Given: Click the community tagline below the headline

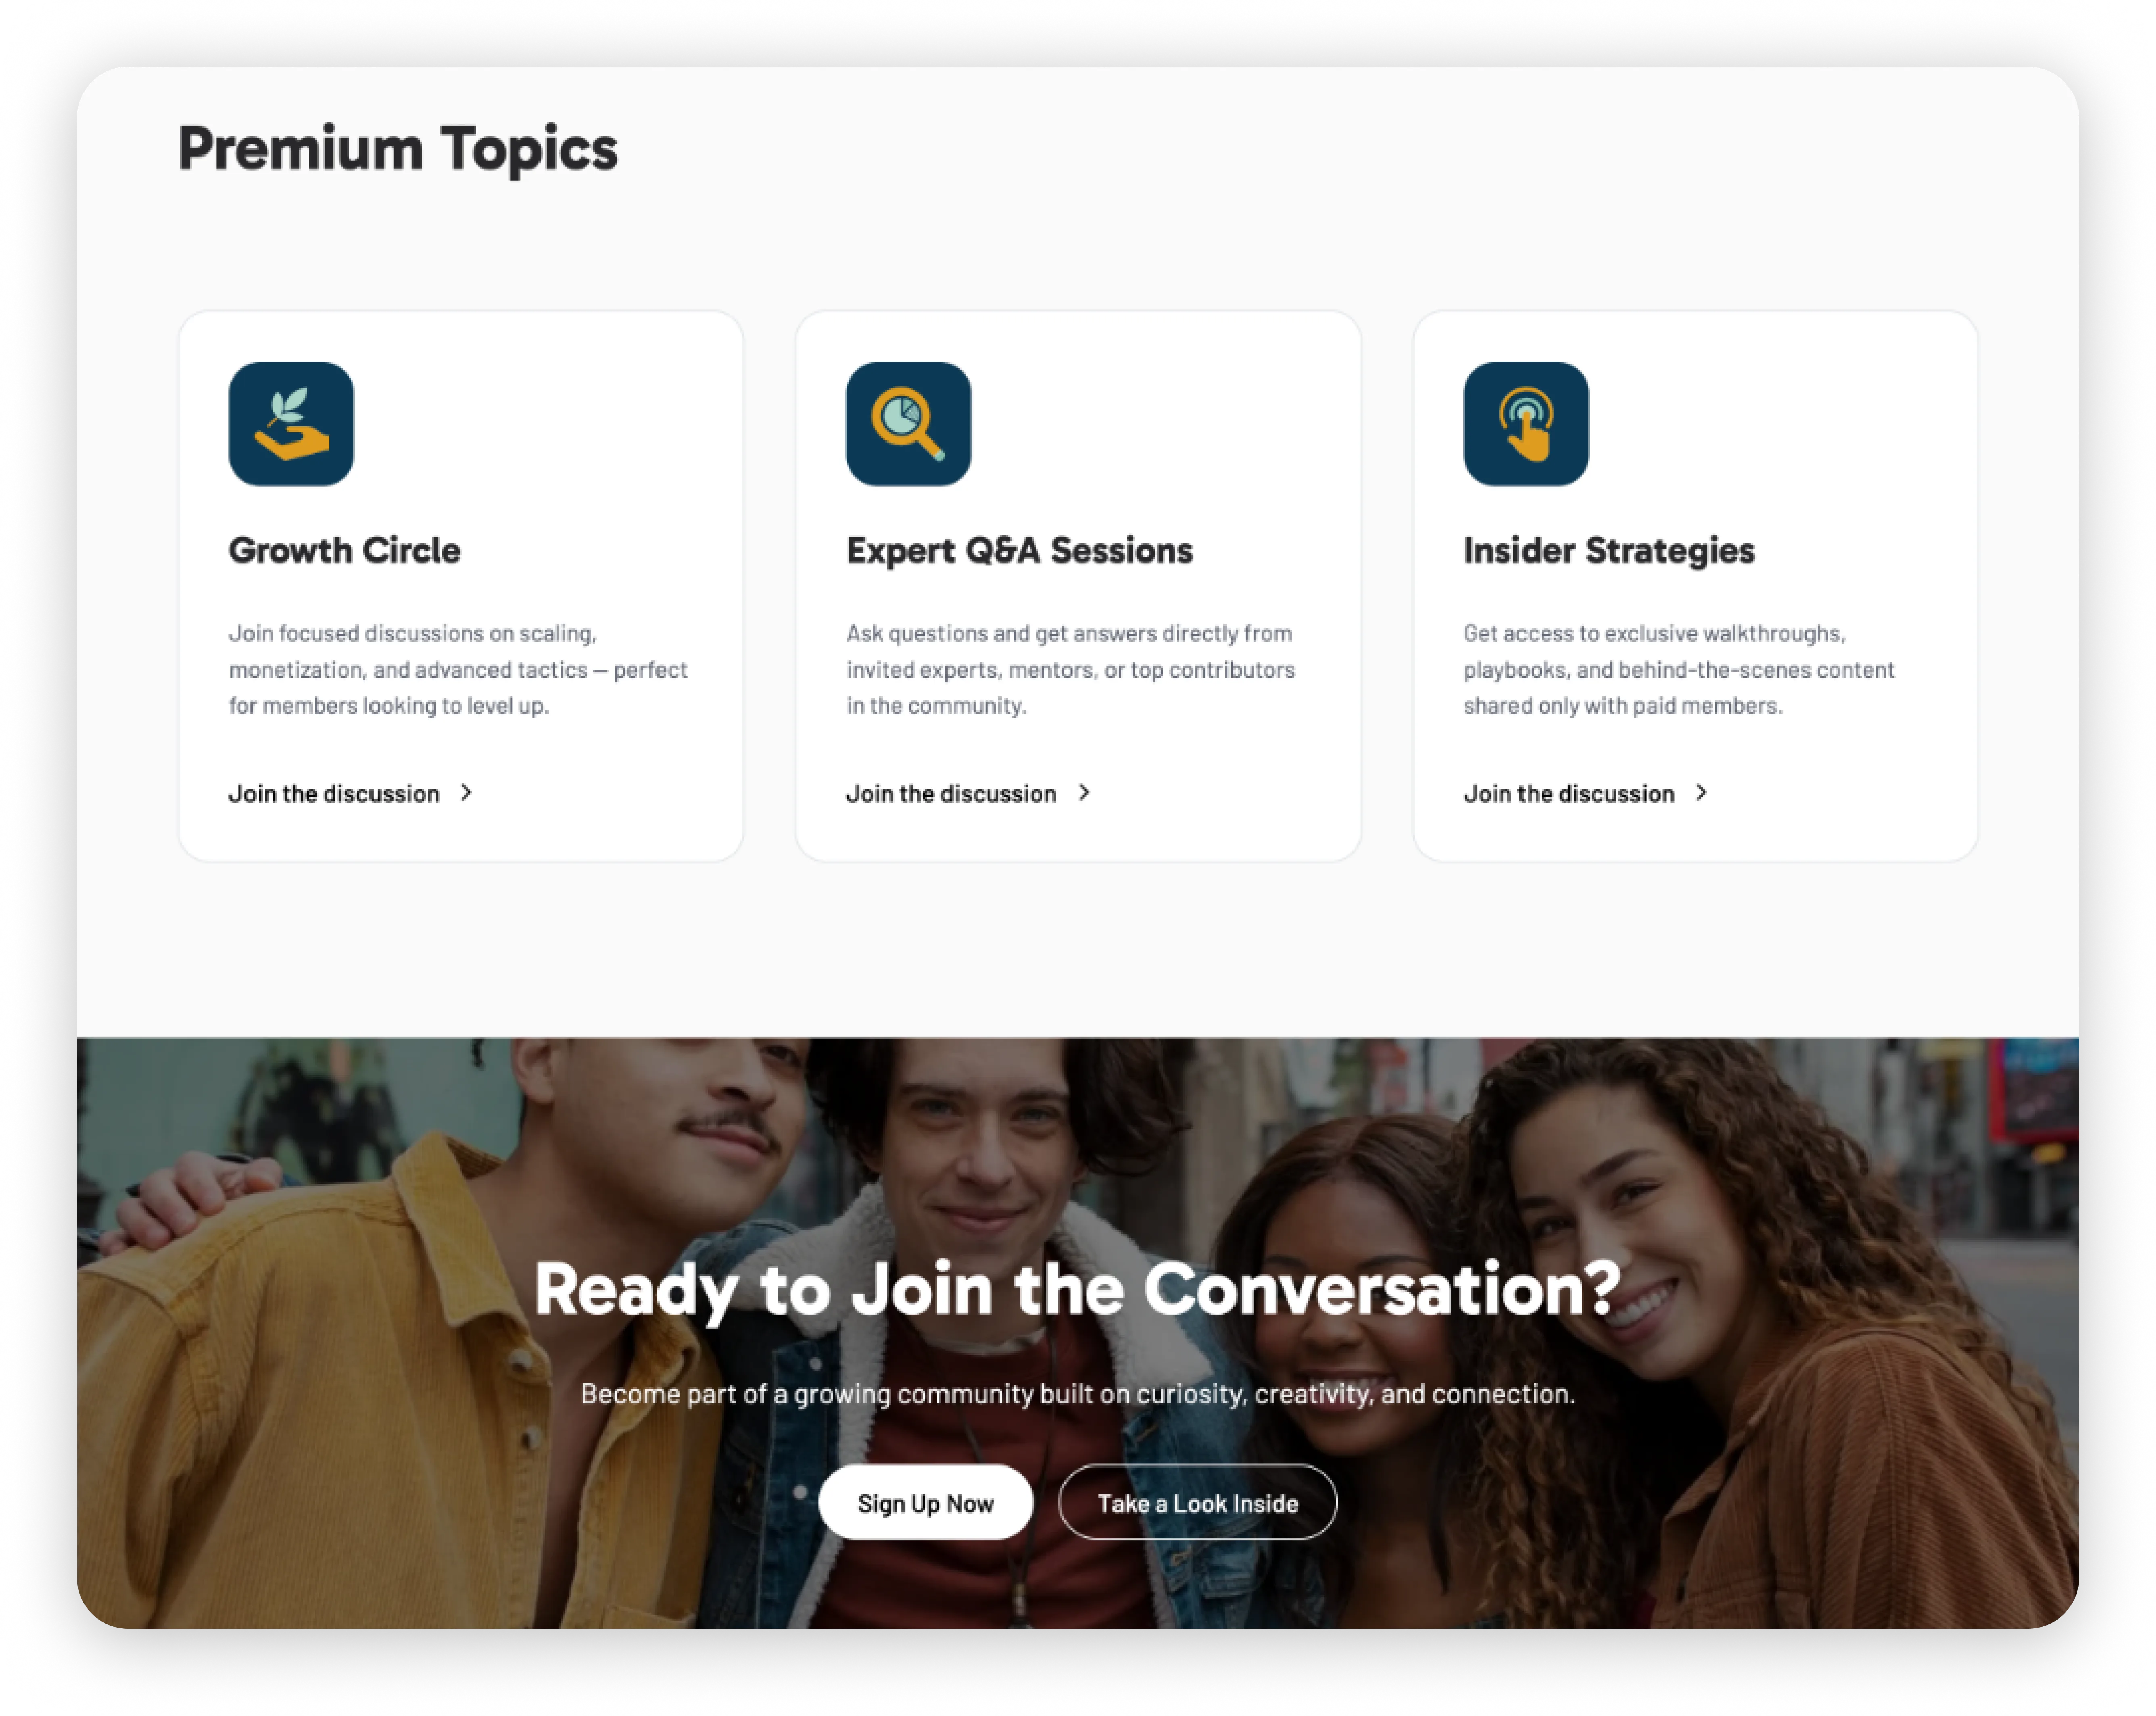Looking at the screenshot, I should (1078, 1394).
